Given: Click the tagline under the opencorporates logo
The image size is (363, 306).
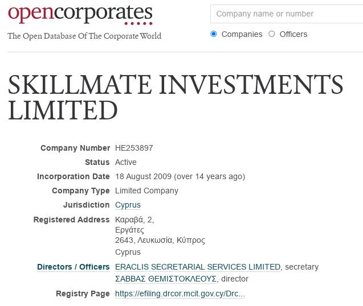Looking at the screenshot, I should tap(84, 36).
